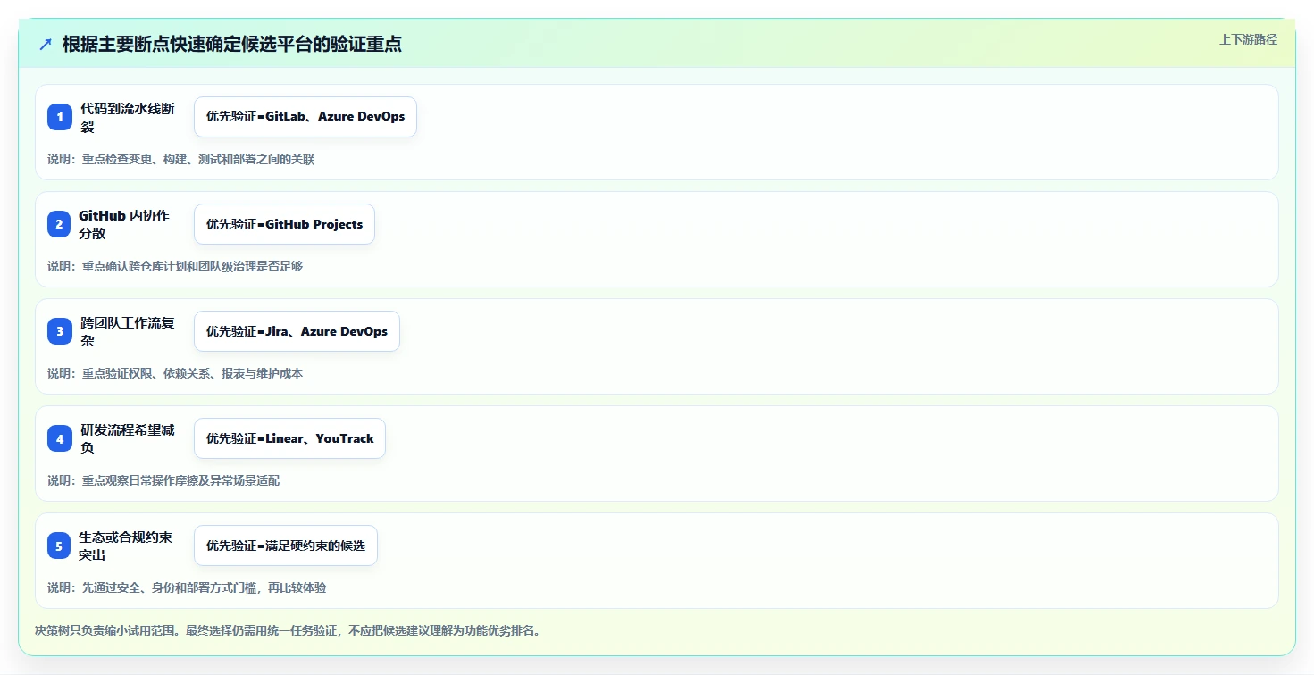The width and height of the screenshot is (1314, 675).
Task: Click the 优先验证=满足硬约束的候选 chip
Action: point(286,546)
